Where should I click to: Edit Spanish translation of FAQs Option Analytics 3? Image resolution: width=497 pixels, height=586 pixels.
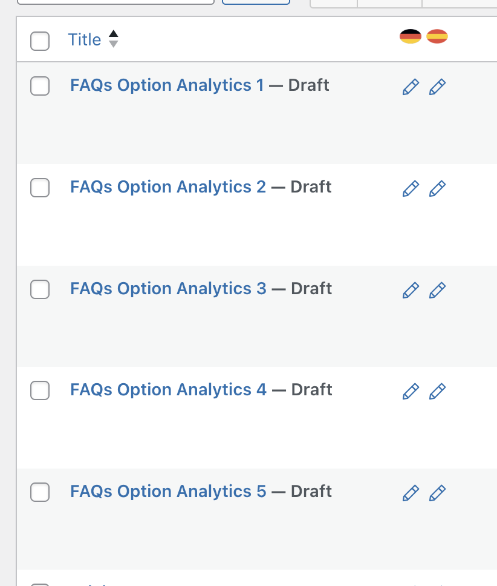[437, 290]
